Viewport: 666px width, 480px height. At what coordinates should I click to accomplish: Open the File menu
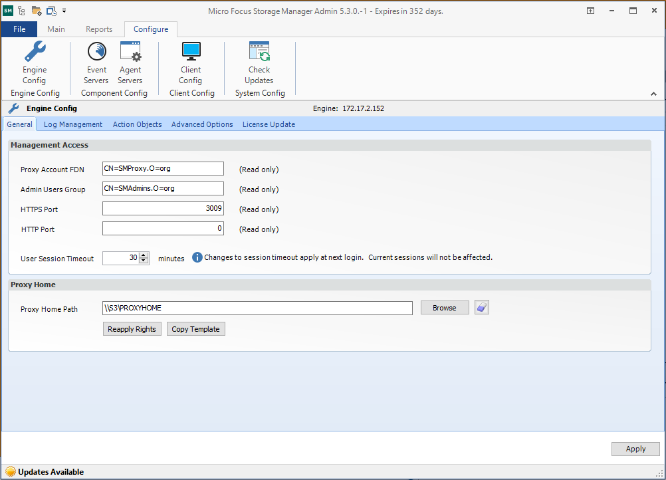[19, 29]
